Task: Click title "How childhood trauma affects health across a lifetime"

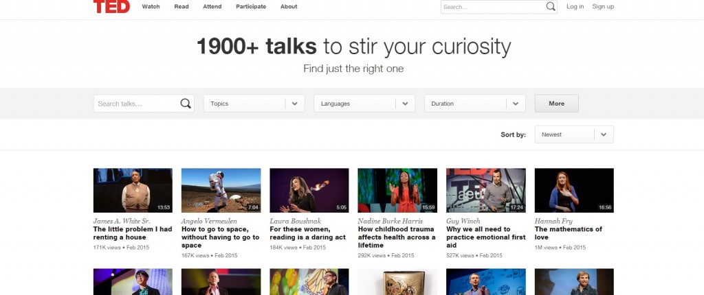Action: [x=397, y=237]
